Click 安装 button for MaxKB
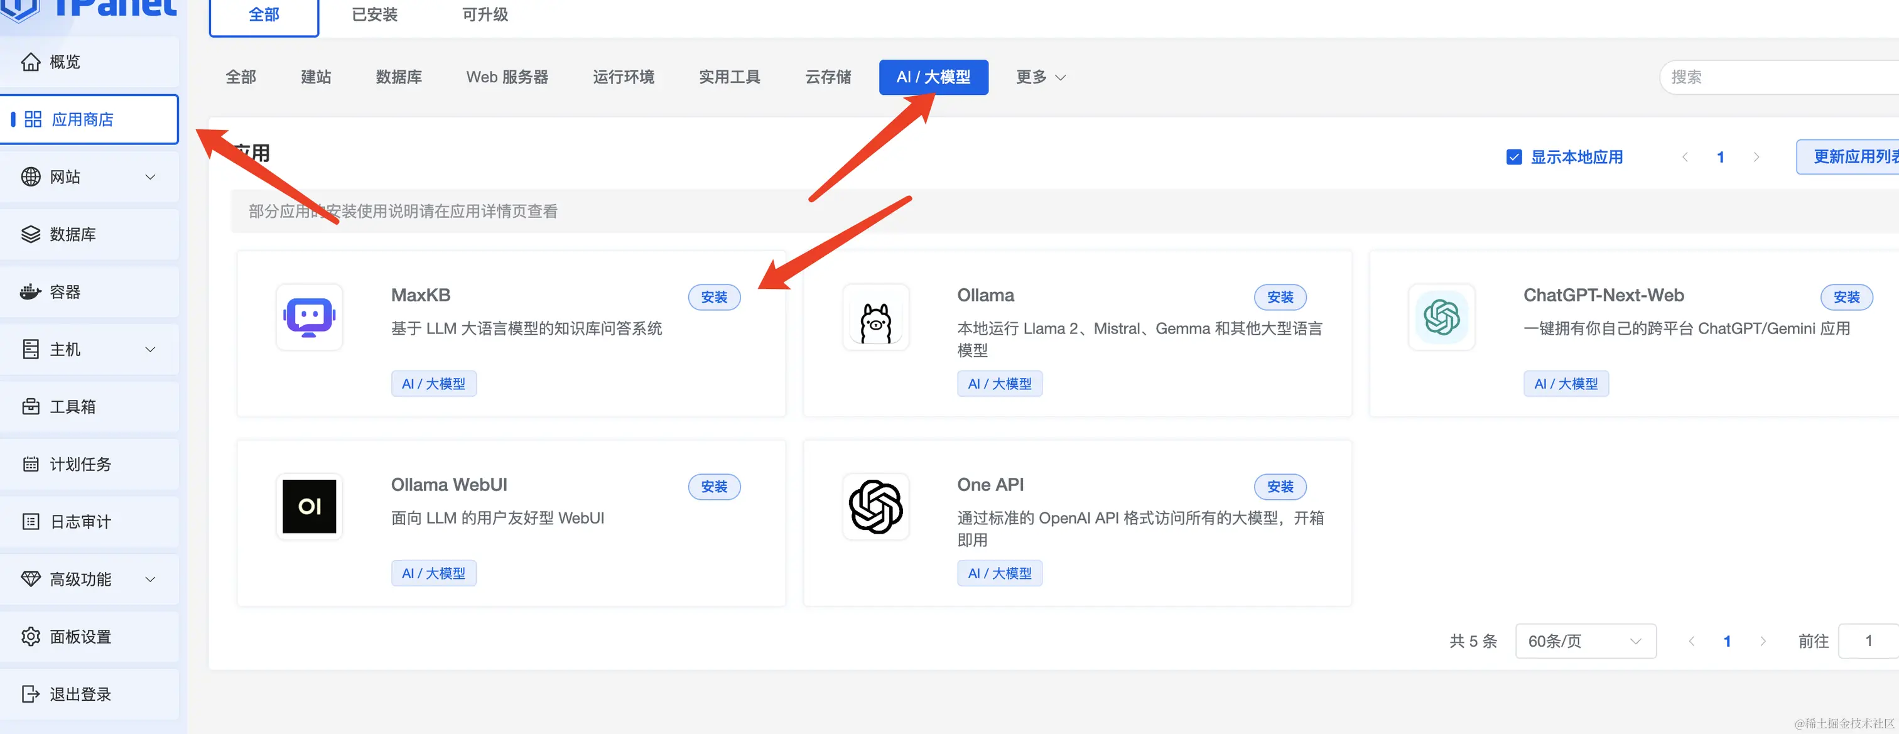This screenshot has height=734, width=1899. pyautogui.click(x=713, y=297)
